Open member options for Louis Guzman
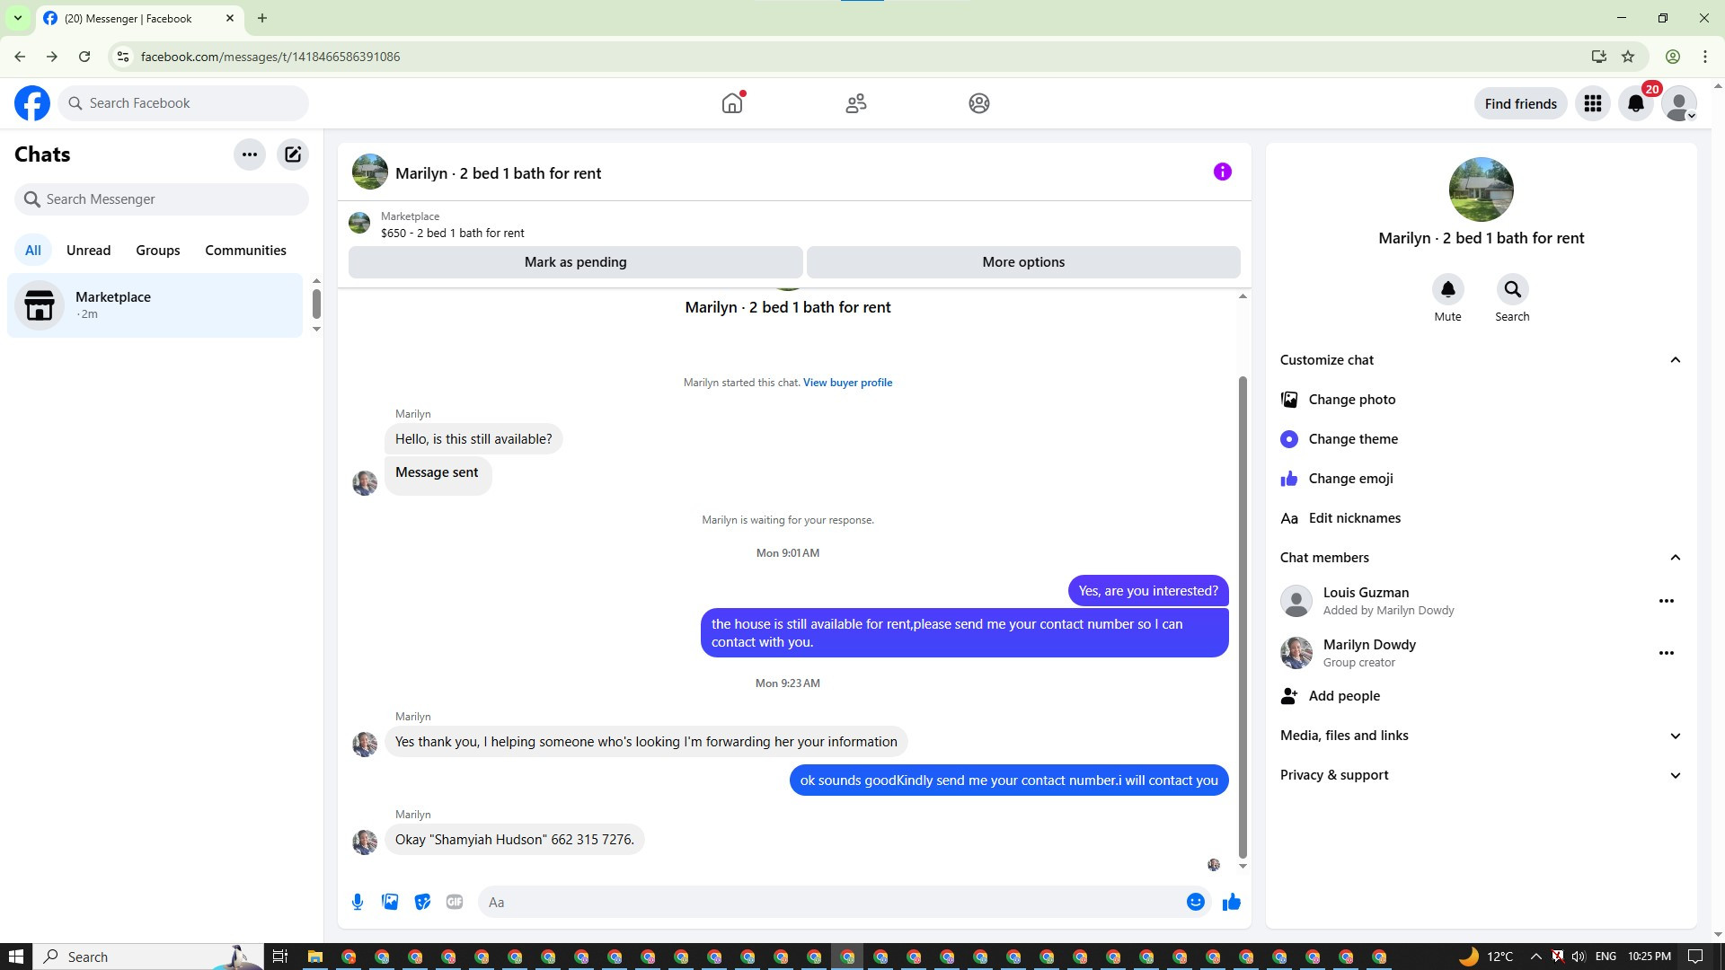 click(1666, 601)
